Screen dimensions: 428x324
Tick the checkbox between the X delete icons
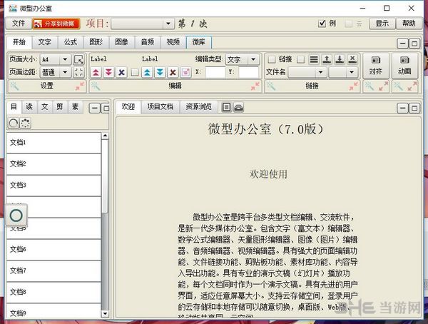(135, 72)
